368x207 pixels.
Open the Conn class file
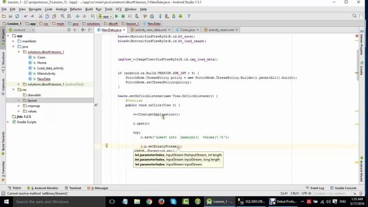[x=41, y=57]
